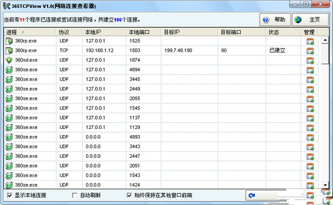Click the scrollbar up arrow

pos(325,40)
